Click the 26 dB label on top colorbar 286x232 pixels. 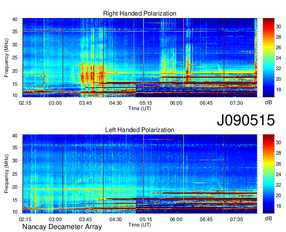tap(278, 48)
